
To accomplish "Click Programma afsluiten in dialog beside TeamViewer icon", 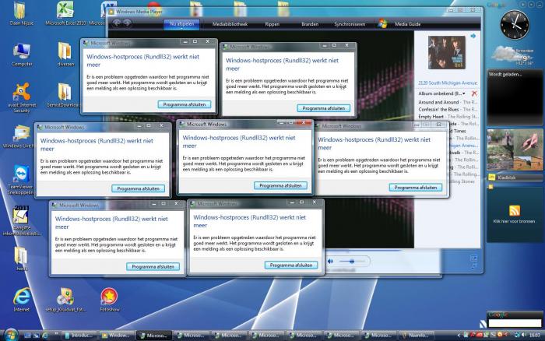I will pyautogui.click(x=139, y=188).
